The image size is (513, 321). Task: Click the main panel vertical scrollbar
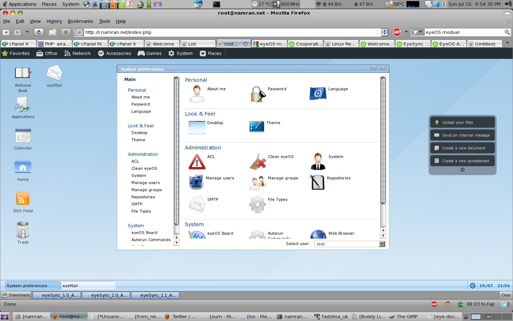pos(383,143)
